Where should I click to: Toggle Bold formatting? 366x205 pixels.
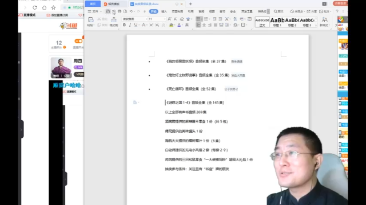point(124,25)
